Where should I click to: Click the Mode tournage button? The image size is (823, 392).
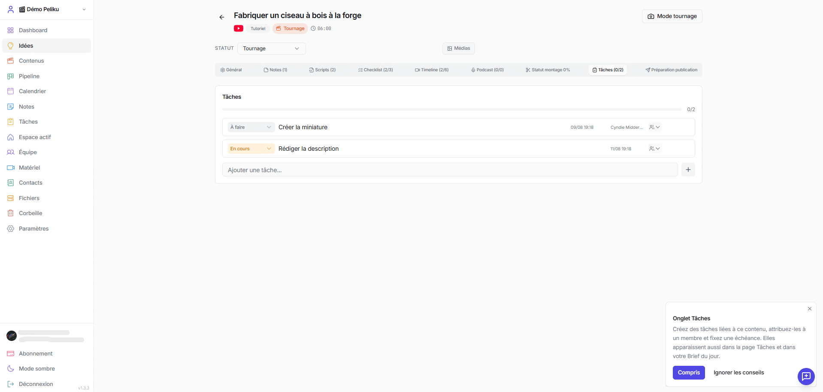(x=672, y=16)
